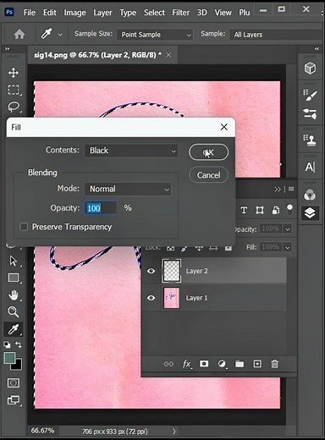
Task: Open the Image menu
Action: 74,13
